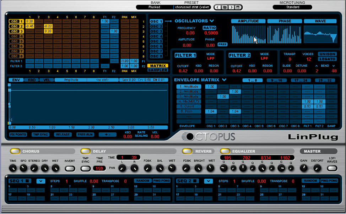Screen dimensions: 346x214
Task: Adjust the Chorus DRY knob
Action: coord(45,168)
